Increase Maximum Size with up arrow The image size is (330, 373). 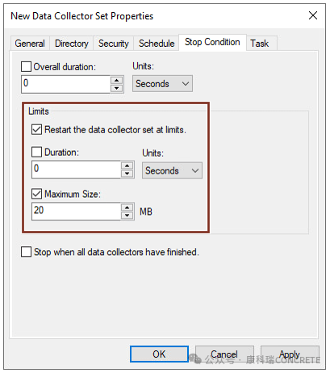(x=127, y=207)
